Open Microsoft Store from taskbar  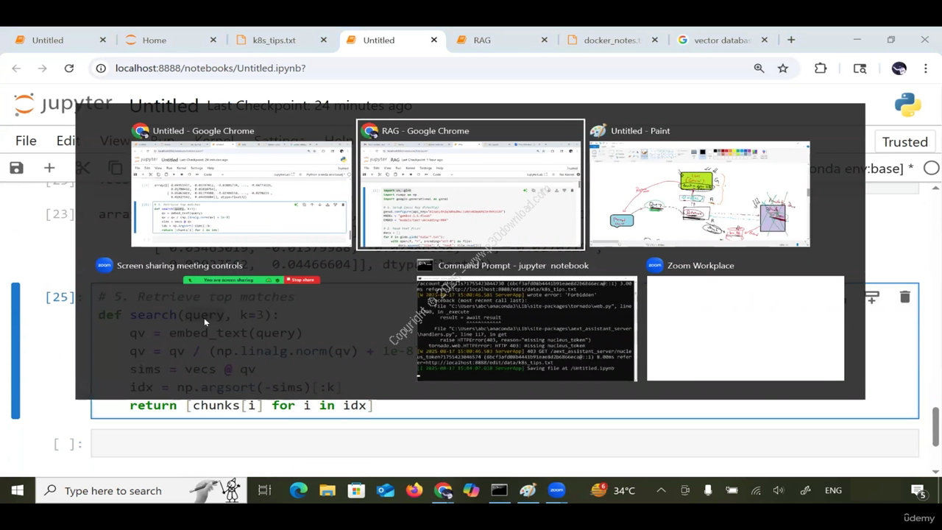point(356,490)
